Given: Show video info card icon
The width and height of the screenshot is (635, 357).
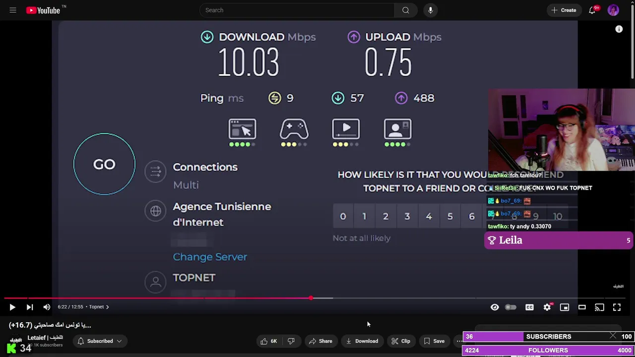Looking at the screenshot, I should click(x=619, y=29).
